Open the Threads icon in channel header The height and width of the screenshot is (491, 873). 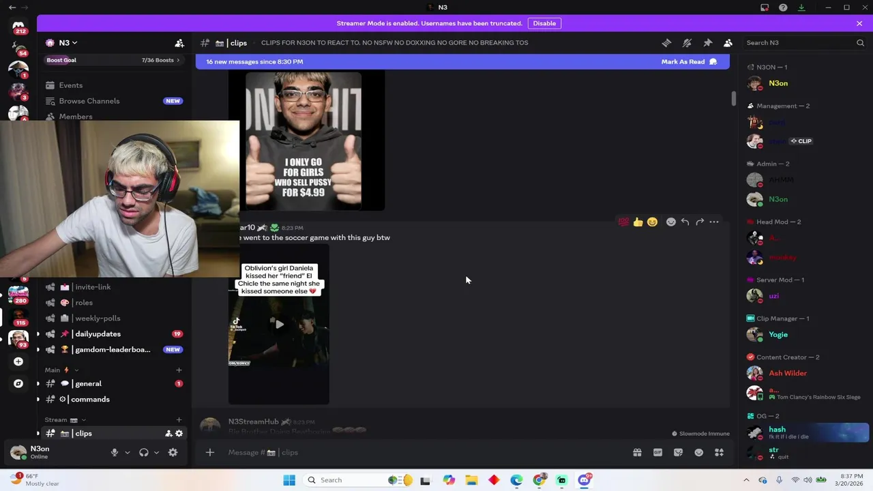(666, 43)
